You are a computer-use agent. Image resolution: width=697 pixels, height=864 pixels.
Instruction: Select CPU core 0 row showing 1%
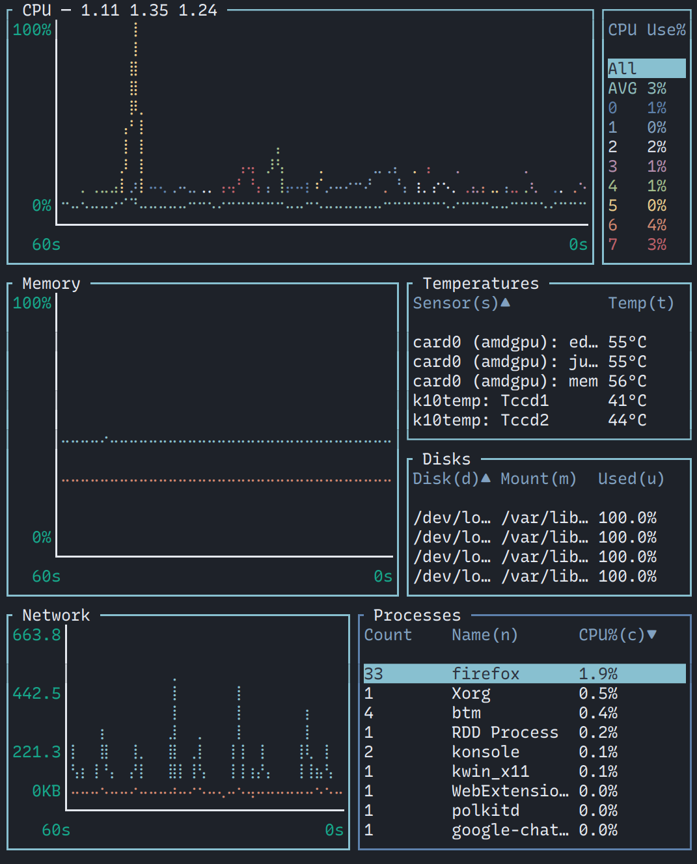click(646, 107)
